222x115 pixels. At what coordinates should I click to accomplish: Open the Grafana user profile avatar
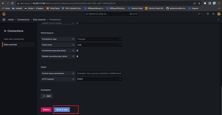(219, 14)
